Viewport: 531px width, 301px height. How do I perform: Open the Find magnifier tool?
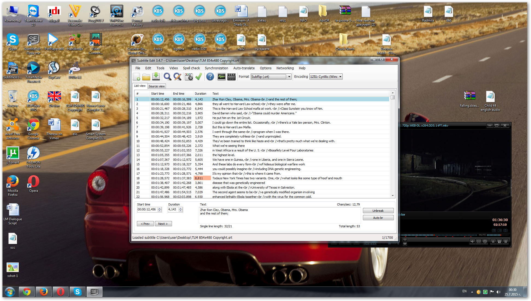pos(167,77)
